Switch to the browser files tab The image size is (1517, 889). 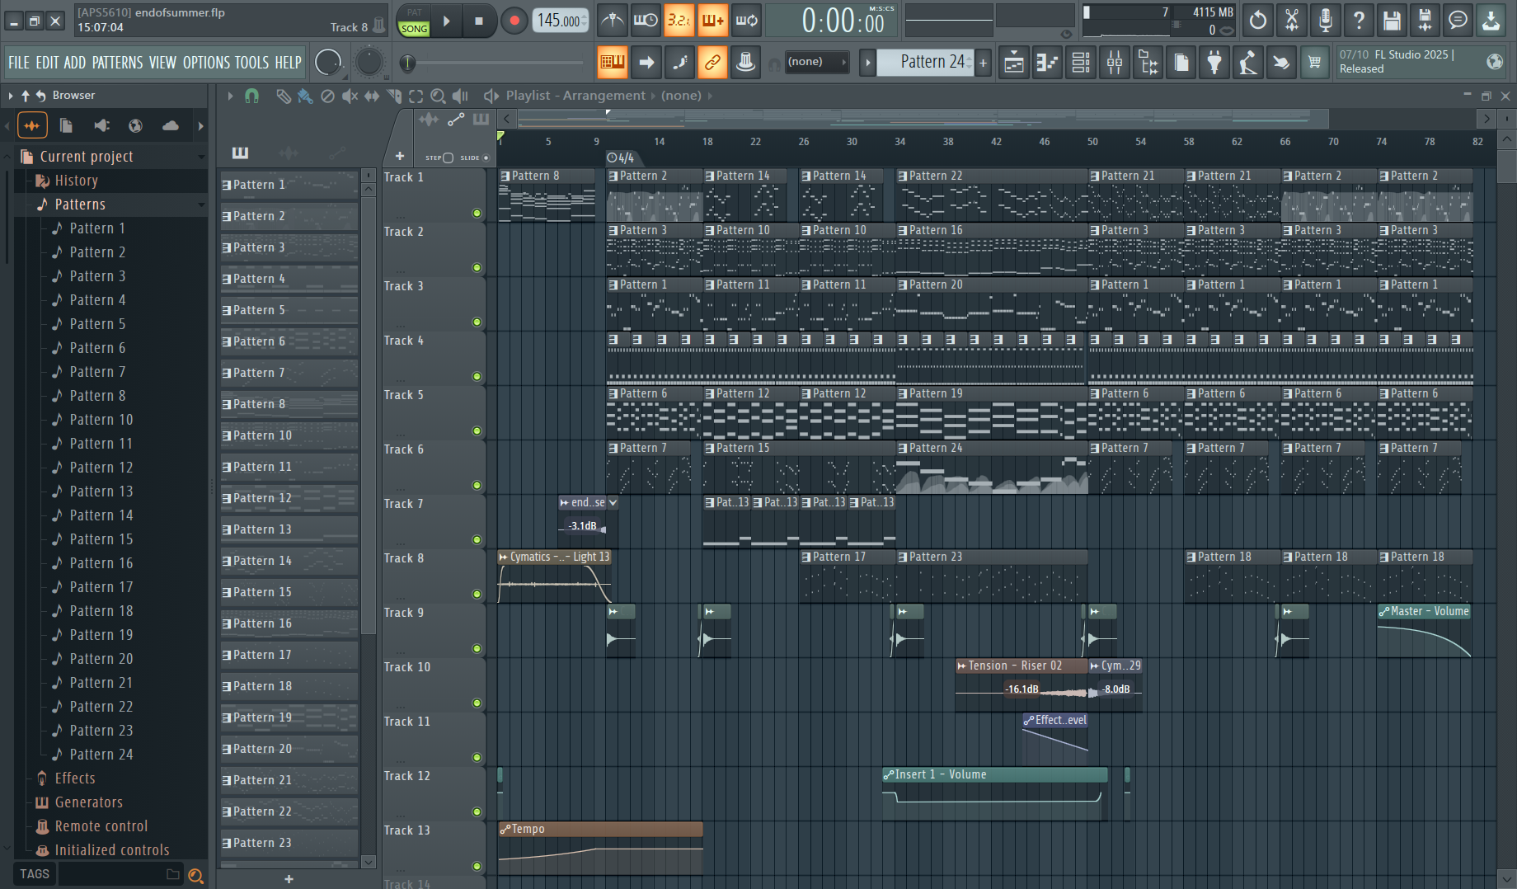tap(66, 126)
